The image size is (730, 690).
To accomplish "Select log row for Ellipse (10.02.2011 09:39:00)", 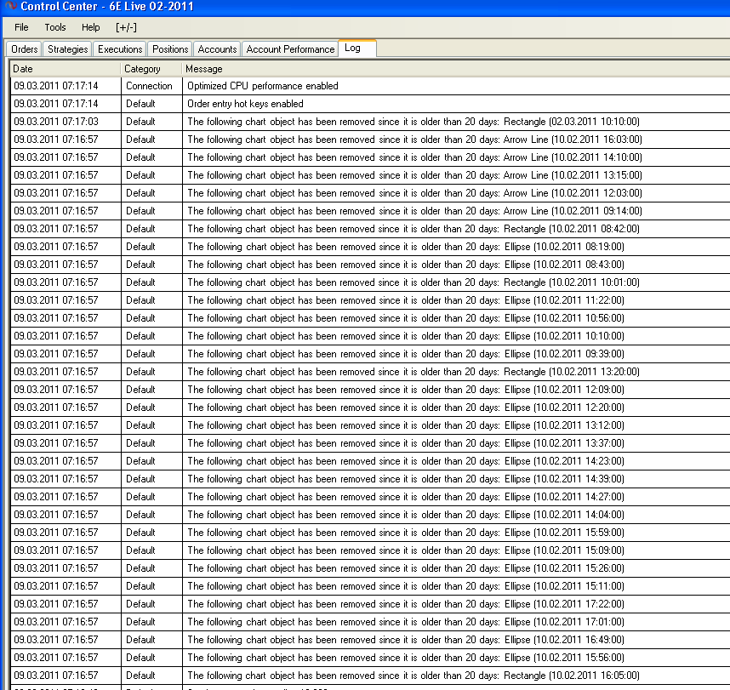I will pos(370,354).
